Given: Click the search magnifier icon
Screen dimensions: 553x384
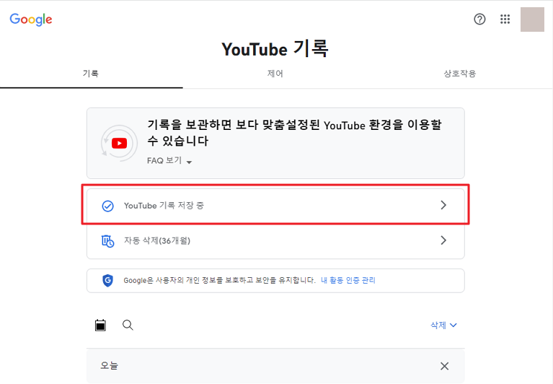Looking at the screenshot, I should [x=128, y=325].
